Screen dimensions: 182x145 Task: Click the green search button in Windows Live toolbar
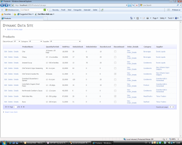pos(44,10)
